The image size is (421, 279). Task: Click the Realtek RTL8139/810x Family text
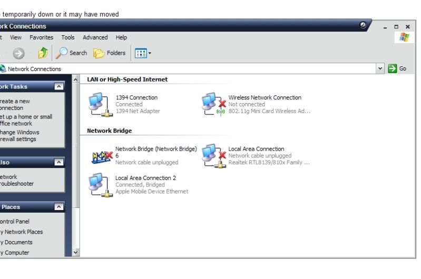click(269, 163)
